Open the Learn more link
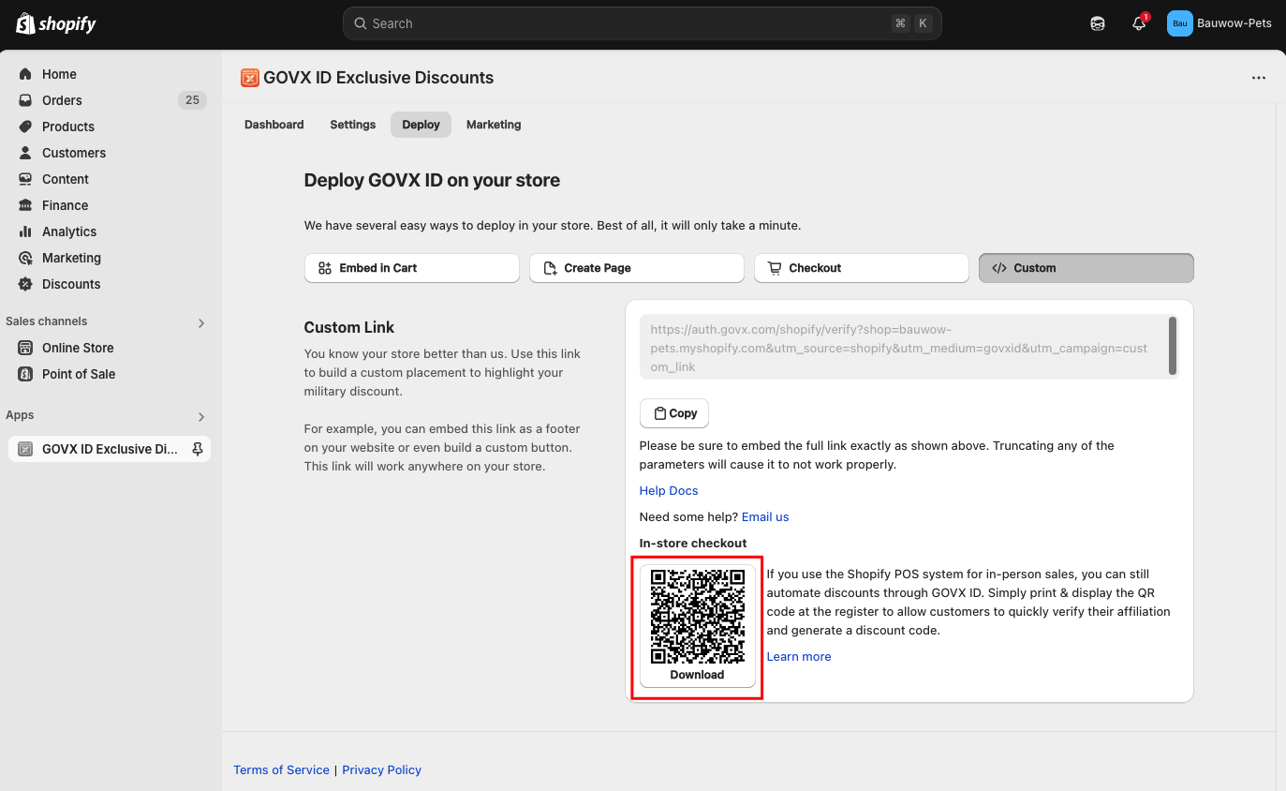This screenshot has width=1286, height=791. click(x=799, y=656)
